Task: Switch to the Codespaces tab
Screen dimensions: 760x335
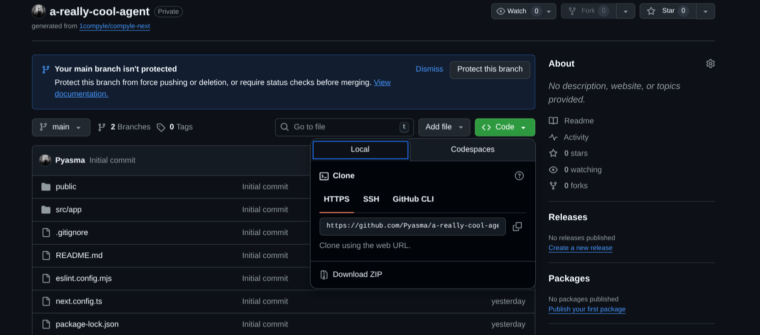Action: [x=472, y=149]
